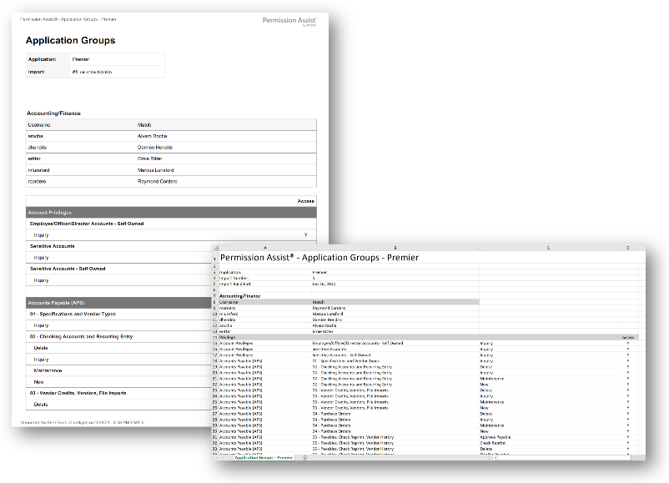The image size is (669, 483).
Task: Select Alvaro Rocha match name in report
Action: point(154,135)
